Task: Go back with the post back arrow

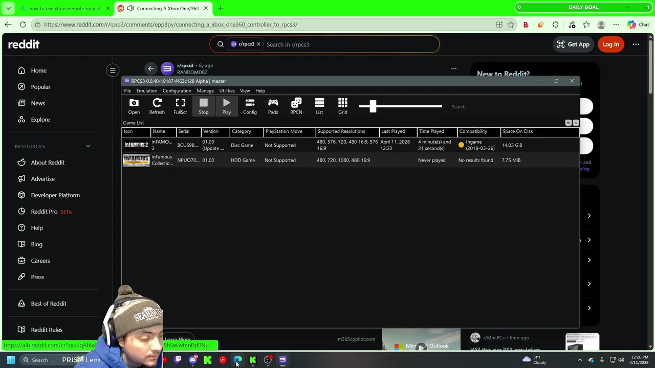Action: (150, 68)
